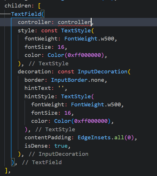Click InputBorder in the border line

pyautogui.click(x=69, y=80)
